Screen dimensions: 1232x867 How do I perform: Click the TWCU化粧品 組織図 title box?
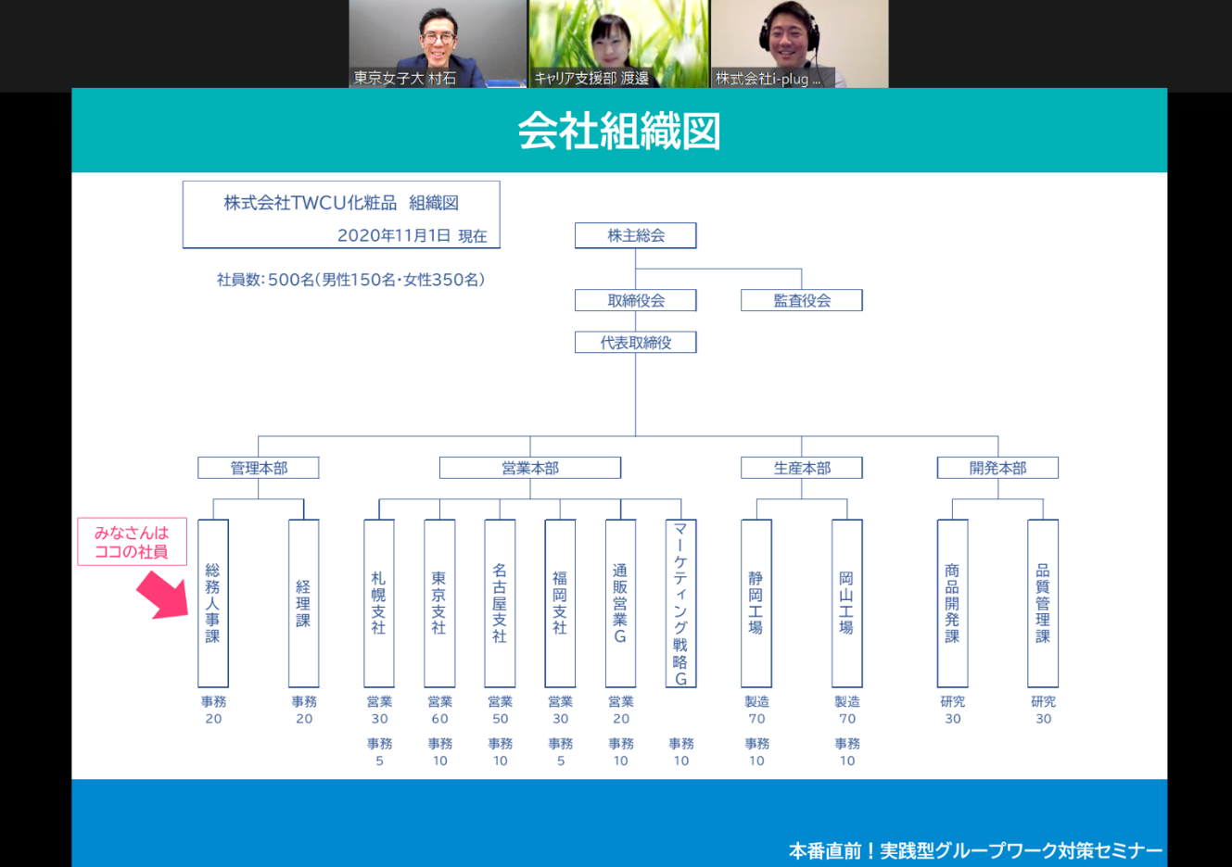pos(341,214)
